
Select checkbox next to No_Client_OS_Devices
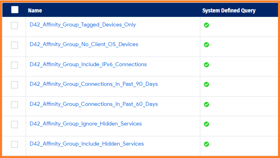[14, 45]
